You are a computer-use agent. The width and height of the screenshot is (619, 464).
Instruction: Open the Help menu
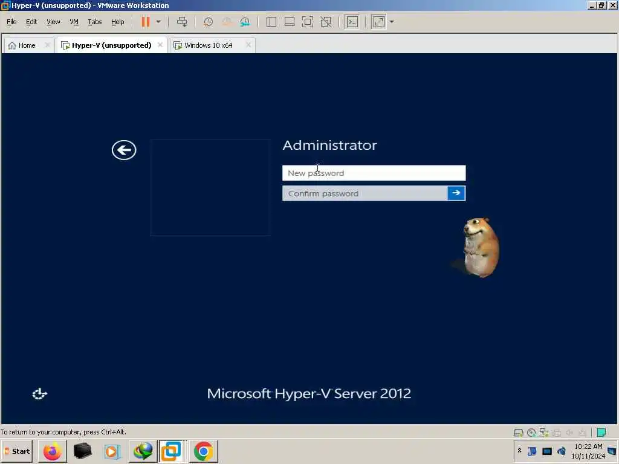click(118, 22)
